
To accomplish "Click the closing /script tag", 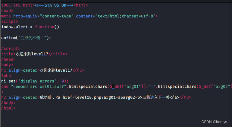I will click(x=11, y=49).
